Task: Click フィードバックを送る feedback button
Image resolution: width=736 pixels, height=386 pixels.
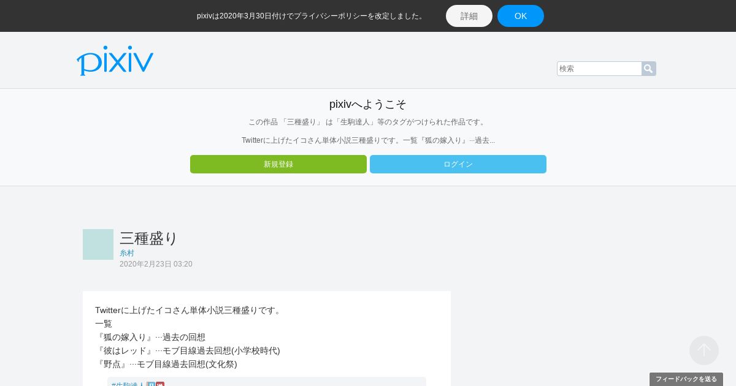Action: coord(686,379)
